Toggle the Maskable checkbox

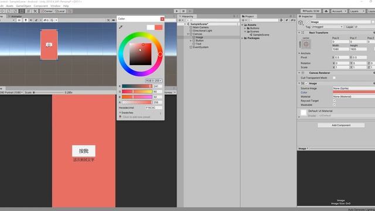[x=334, y=105]
